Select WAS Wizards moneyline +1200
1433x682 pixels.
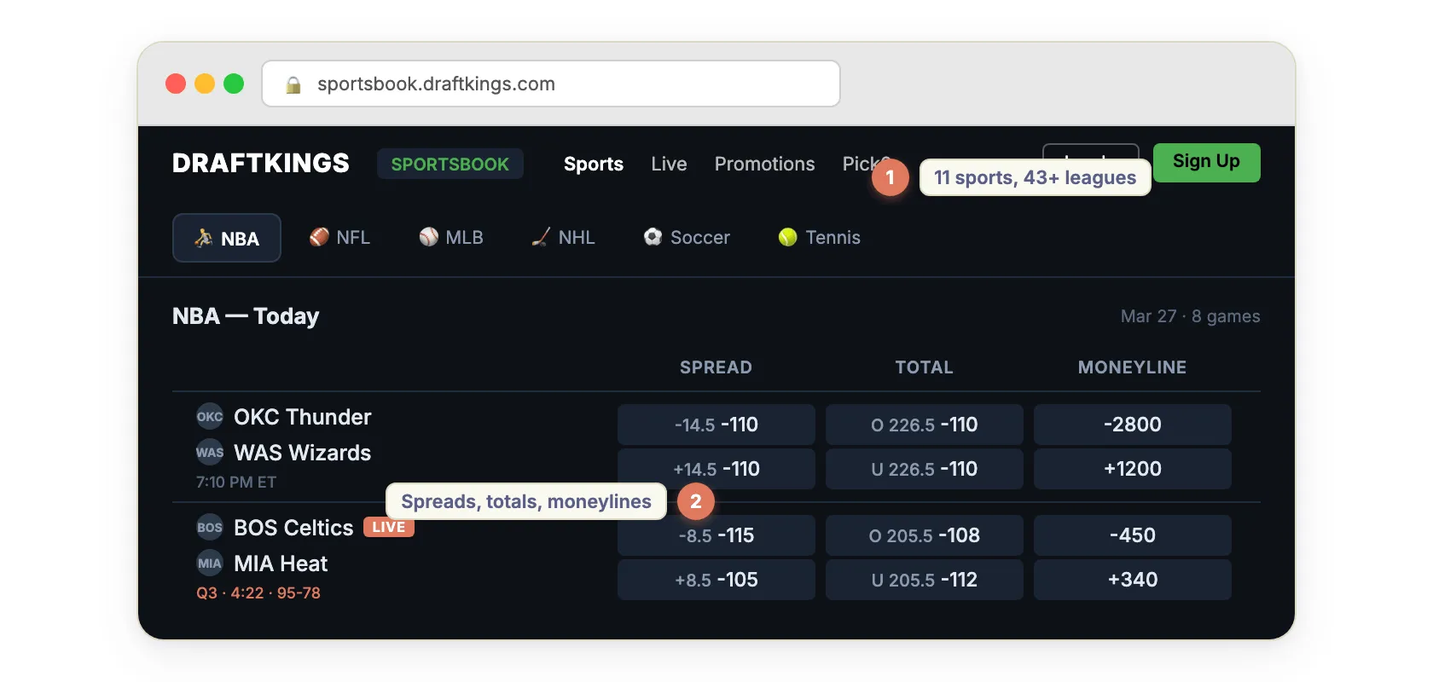tap(1133, 469)
